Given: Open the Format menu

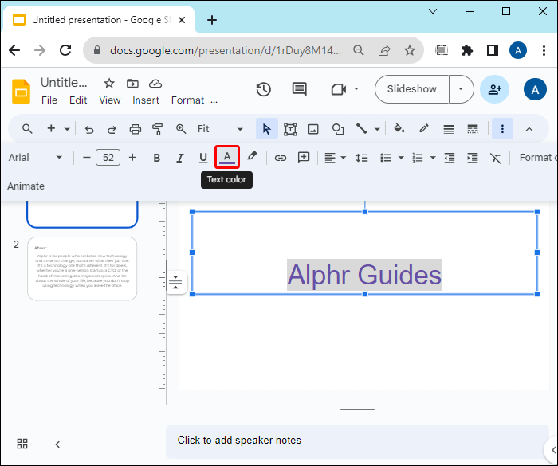Looking at the screenshot, I should pyautogui.click(x=187, y=100).
